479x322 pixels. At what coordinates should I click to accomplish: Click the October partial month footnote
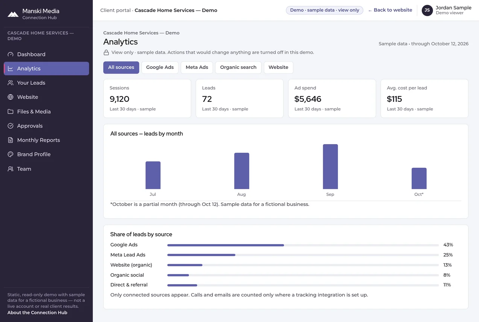pyautogui.click(x=210, y=204)
